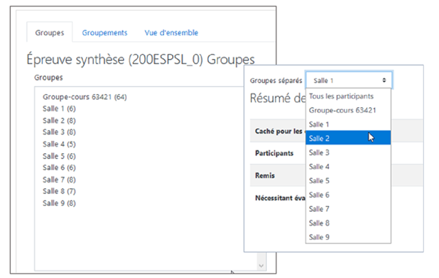The image size is (439, 278).
Task: Open the Vue d'ensemble tab
Action: tap(171, 33)
